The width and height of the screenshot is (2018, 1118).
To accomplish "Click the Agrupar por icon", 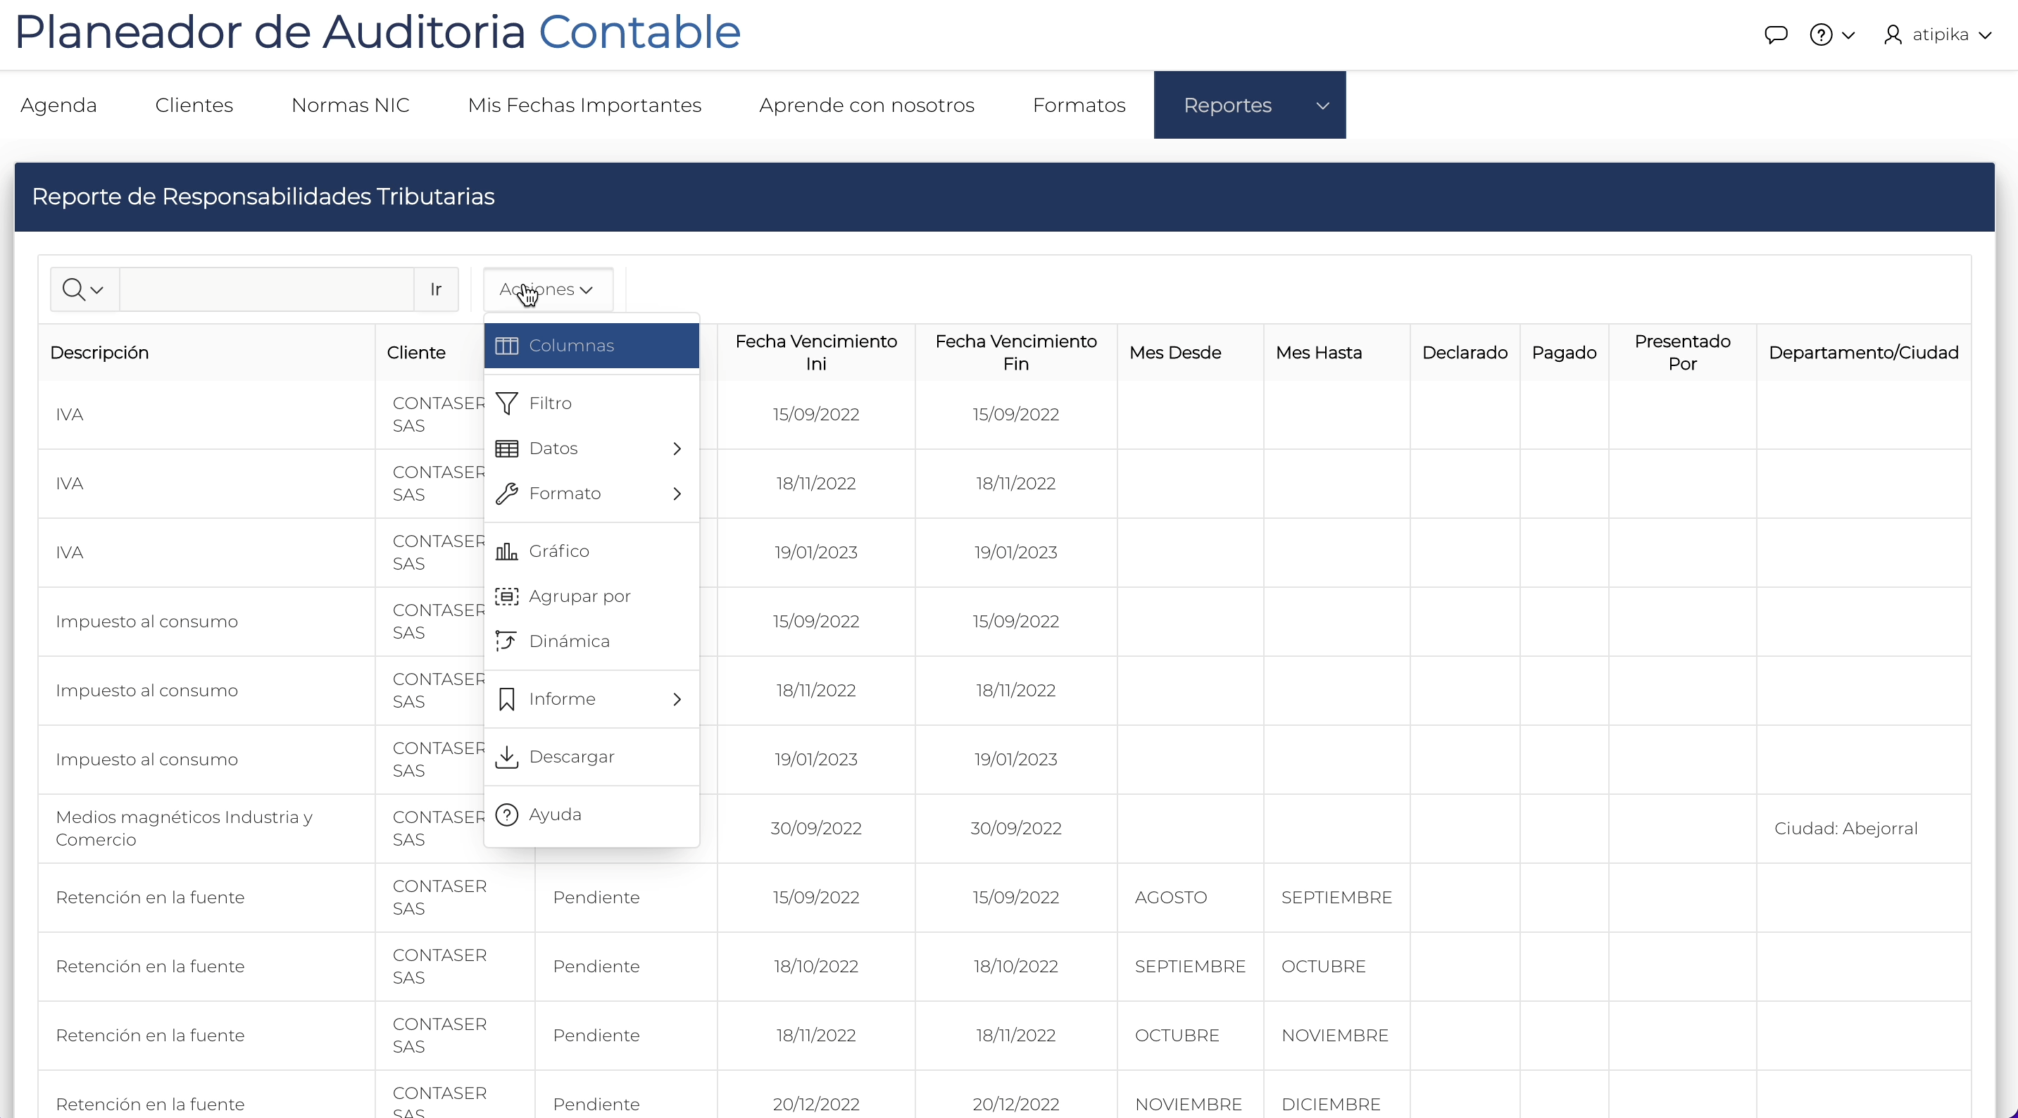I will pos(507,596).
